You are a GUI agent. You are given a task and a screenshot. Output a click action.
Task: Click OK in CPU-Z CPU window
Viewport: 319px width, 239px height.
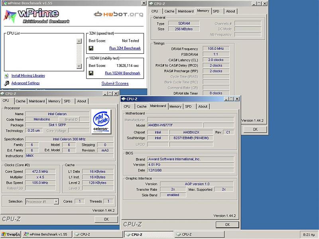pos(106,219)
